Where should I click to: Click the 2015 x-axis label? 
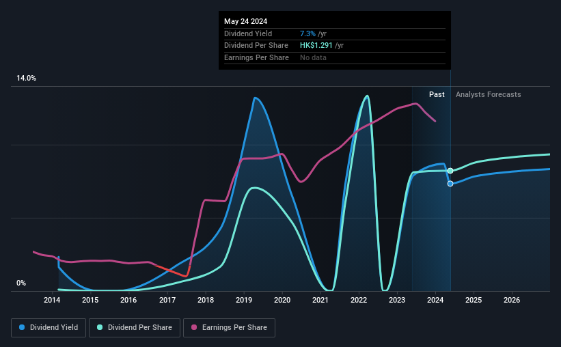click(x=90, y=300)
